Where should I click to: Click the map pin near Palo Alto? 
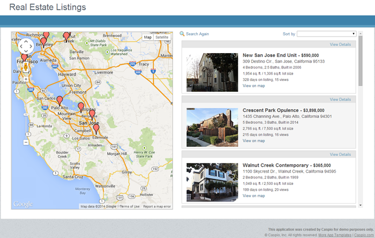pos(59,101)
